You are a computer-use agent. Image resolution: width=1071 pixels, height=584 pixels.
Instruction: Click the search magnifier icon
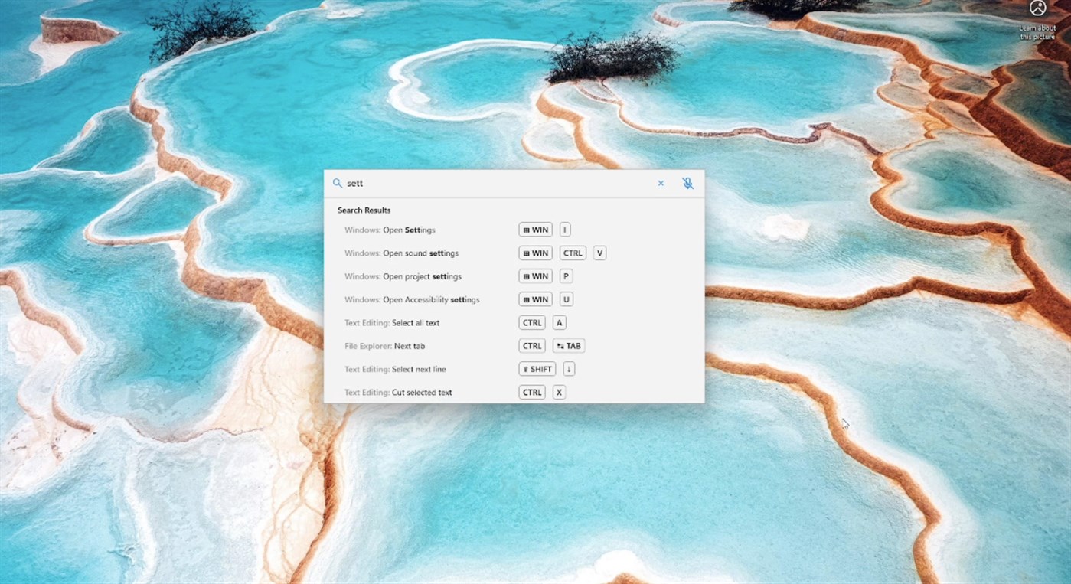tap(337, 183)
